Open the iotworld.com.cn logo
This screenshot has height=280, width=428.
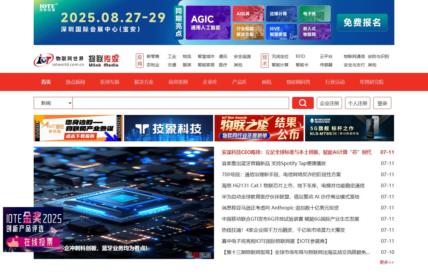pos(59,60)
